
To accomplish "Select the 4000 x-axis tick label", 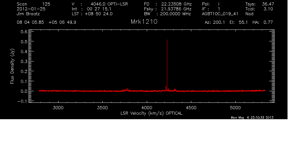I will 147,108.
